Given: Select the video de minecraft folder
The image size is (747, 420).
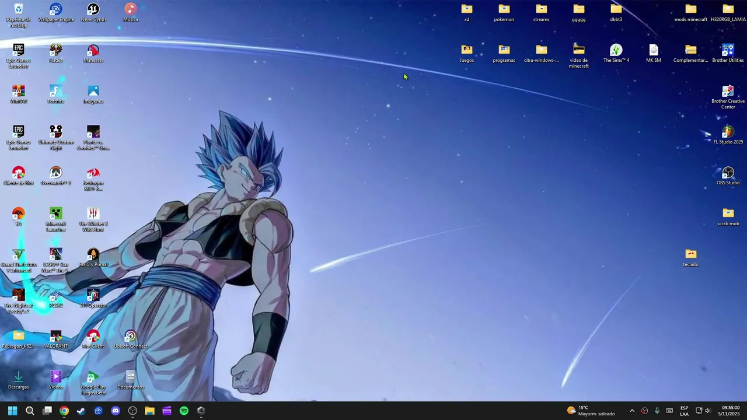Looking at the screenshot, I should coord(579,57).
